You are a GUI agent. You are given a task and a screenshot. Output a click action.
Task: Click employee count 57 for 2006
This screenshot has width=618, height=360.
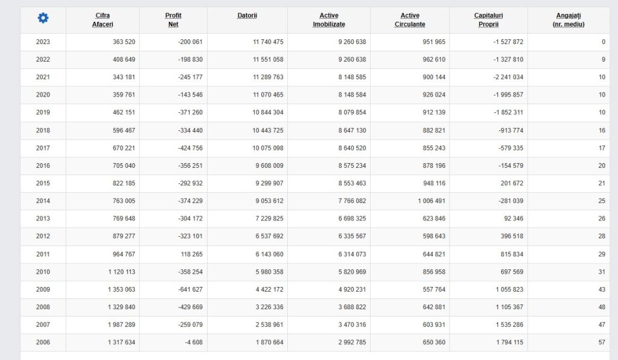pos(601,342)
